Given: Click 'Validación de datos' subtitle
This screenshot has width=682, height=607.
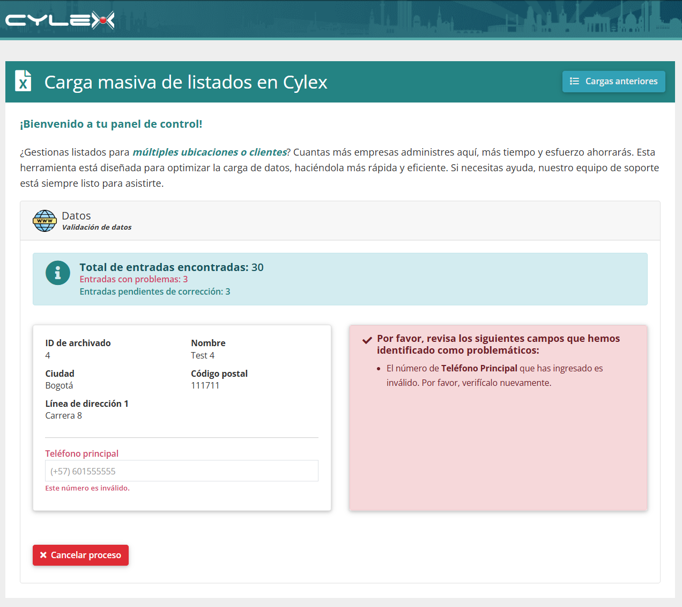Looking at the screenshot, I should point(97,227).
